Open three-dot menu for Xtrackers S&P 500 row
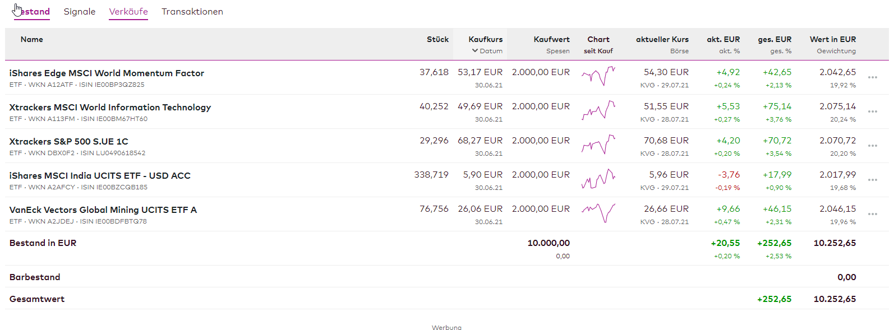Viewport: 894px width, 330px height. pyautogui.click(x=872, y=146)
